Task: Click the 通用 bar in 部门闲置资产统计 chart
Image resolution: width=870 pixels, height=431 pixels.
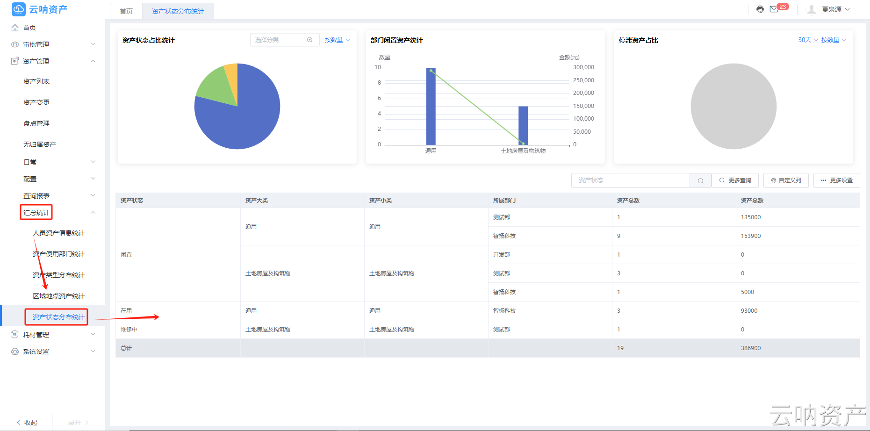Action: point(431,107)
